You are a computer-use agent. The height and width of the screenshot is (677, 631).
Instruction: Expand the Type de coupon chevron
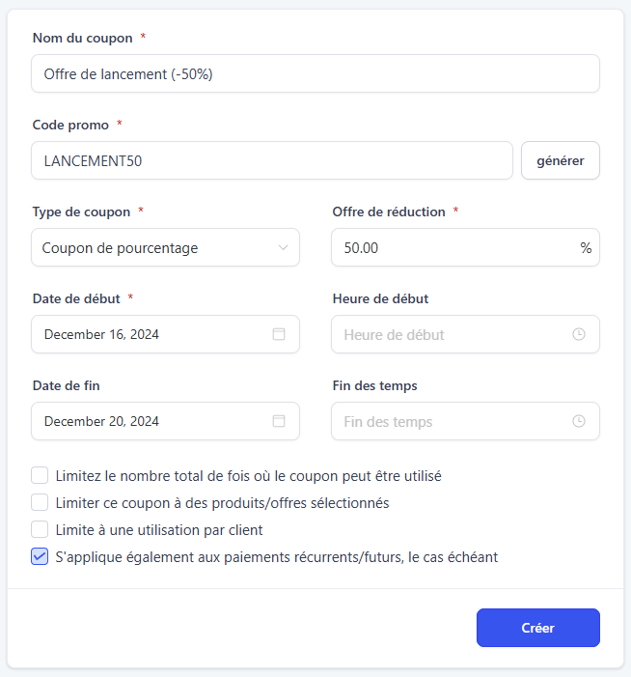click(283, 248)
